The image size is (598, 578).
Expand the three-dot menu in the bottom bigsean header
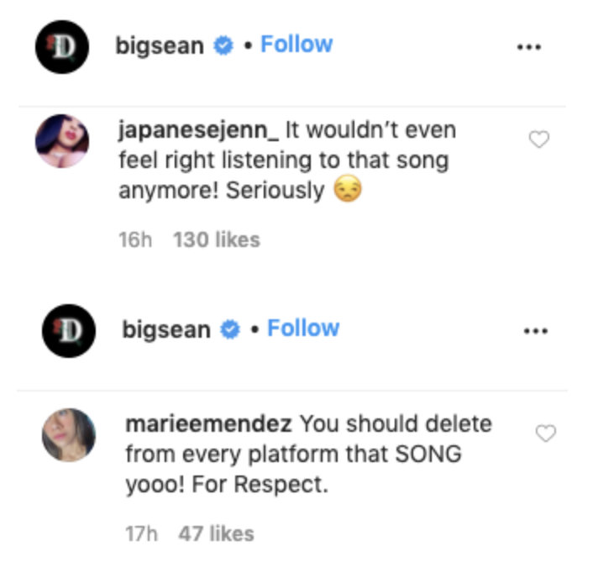[x=535, y=331]
